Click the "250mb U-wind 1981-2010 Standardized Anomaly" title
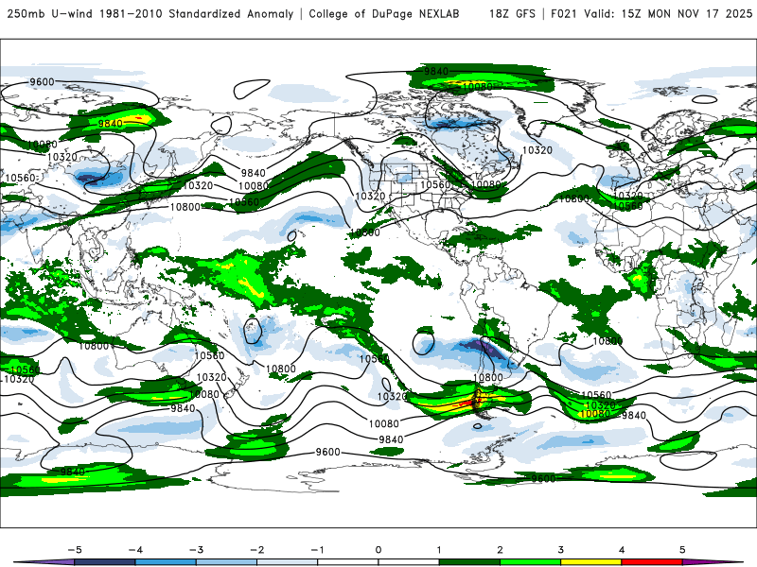The width and height of the screenshot is (757, 567). coord(150,14)
